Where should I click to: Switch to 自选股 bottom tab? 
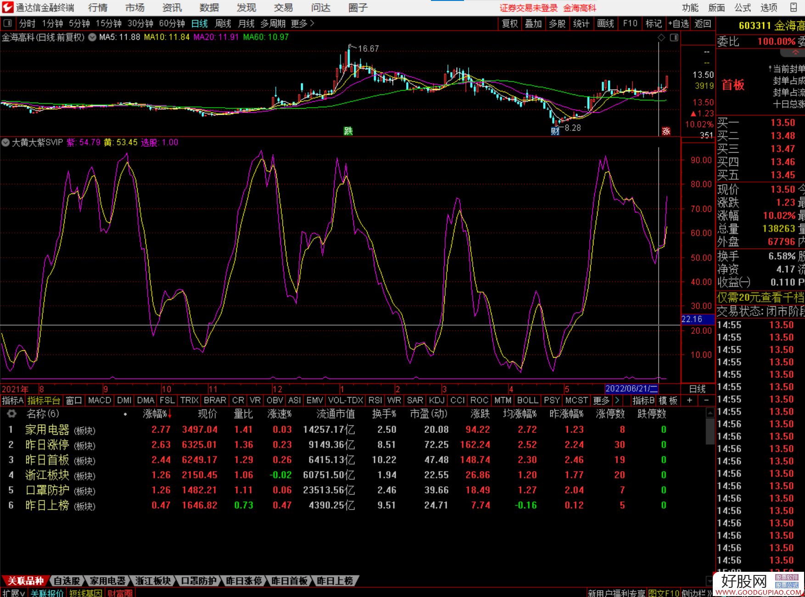click(67, 581)
